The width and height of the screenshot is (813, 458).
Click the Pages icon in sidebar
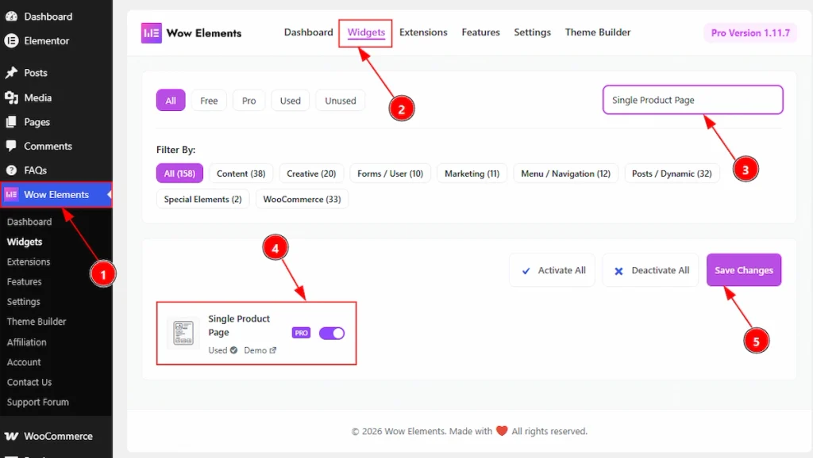tap(11, 122)
